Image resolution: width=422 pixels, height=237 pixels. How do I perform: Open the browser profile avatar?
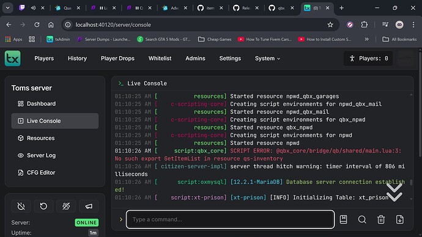click(x=399, y=24)
